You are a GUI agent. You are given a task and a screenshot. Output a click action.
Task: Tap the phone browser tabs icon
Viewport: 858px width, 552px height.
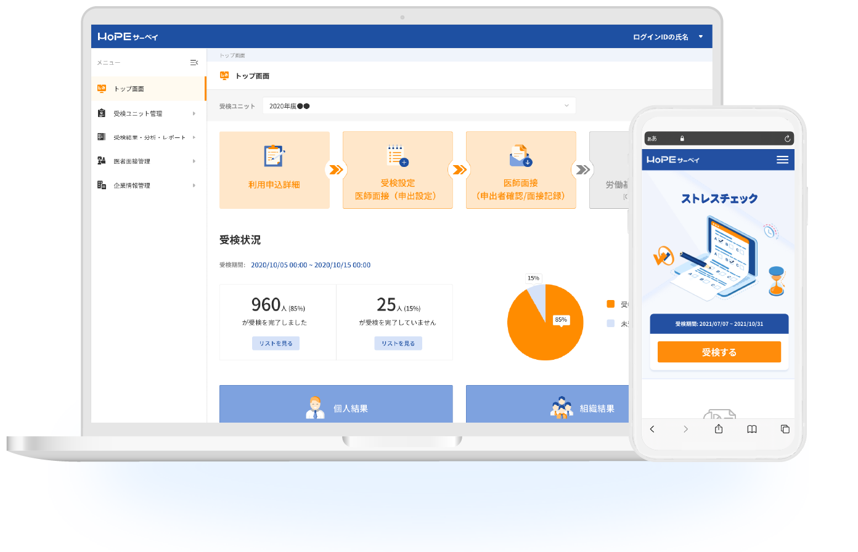785,429
